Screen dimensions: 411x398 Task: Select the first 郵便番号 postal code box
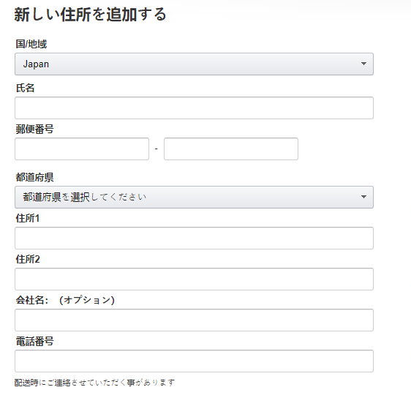pyautogui.click(x=82, y=149)
